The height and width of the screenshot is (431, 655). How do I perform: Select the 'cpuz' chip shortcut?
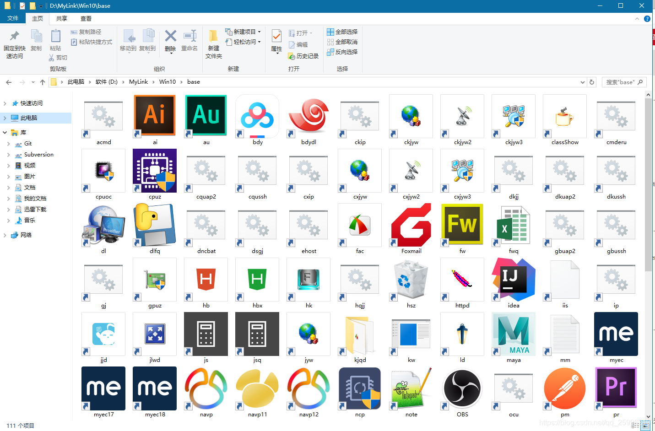(x=155, y=171)
